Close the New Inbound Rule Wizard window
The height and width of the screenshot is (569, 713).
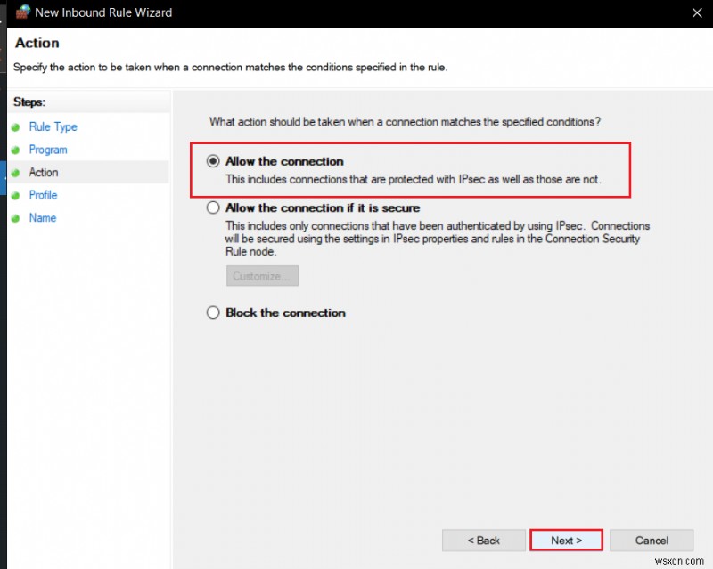[x=698, y=12]
